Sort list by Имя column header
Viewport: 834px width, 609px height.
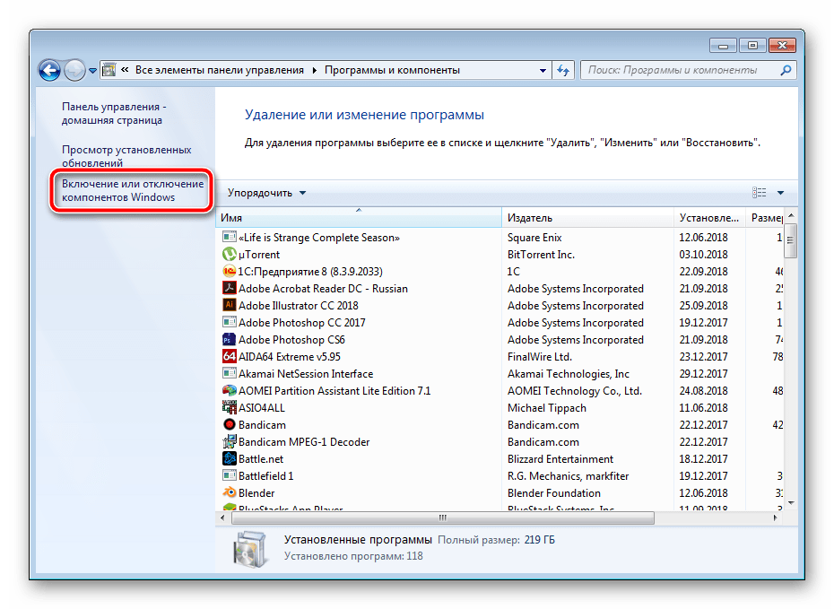coord(359,218)
